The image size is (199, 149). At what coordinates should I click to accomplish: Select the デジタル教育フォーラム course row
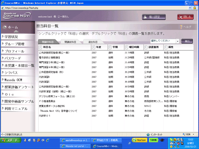click(x=116, y=97)
